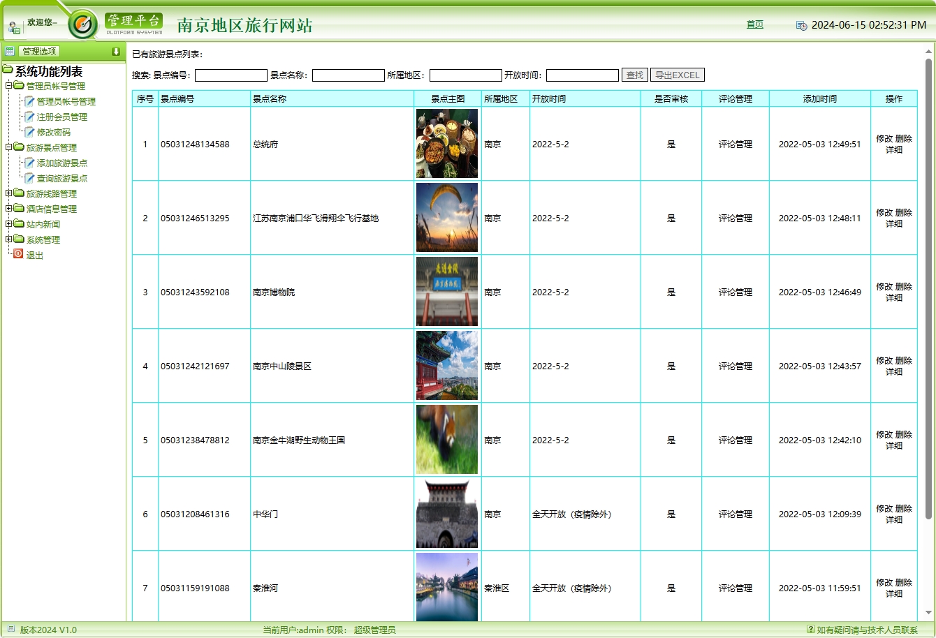Viewport: 936px width, 638px height.
Task: Click the folder icon of 系统功能列表
Action: pyautogui.click(x=7, y=71)
